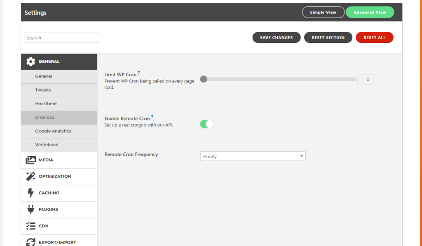Collapse the GENERAL section header label
The height and width of the screenshot is (246, 422).
pos(49,61)
